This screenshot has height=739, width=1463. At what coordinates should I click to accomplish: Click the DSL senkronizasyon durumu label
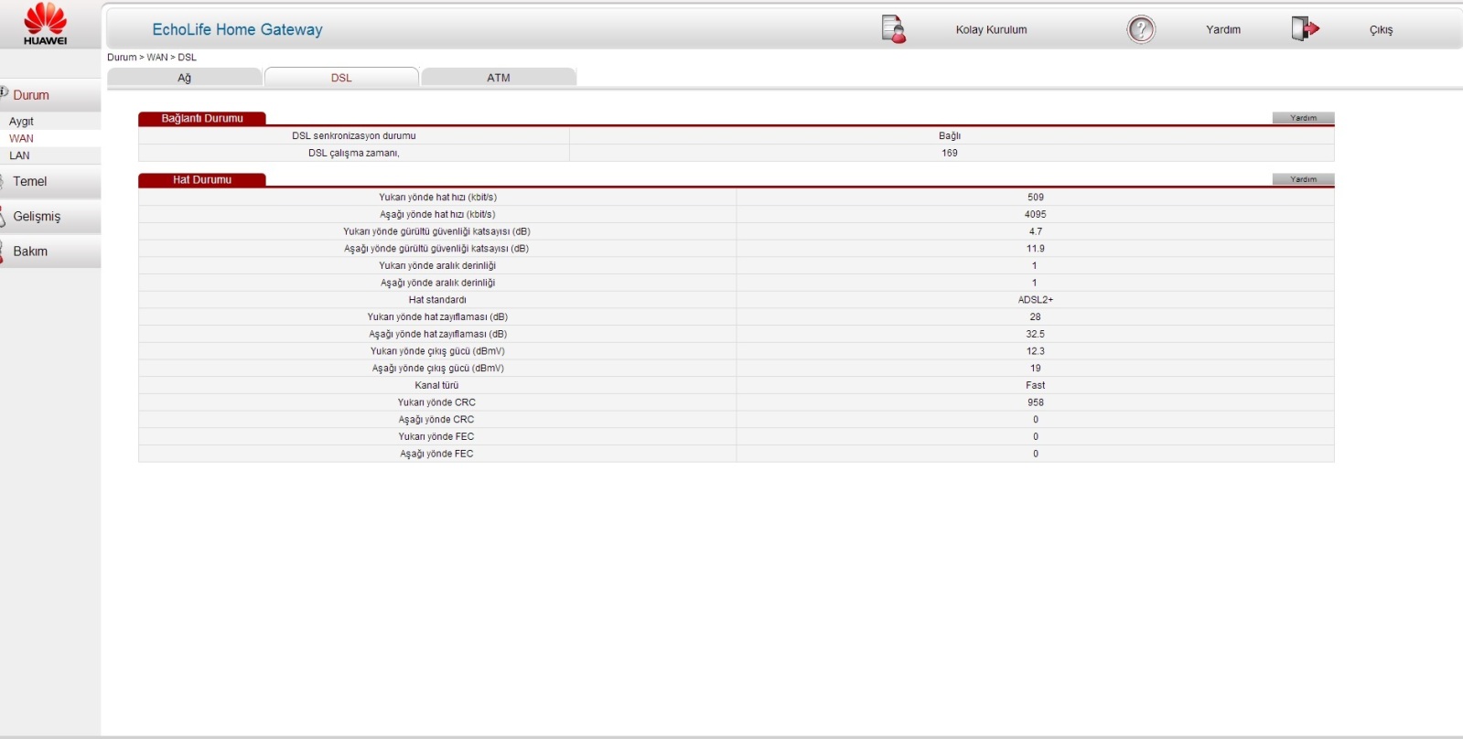click(x=354, y=135)
